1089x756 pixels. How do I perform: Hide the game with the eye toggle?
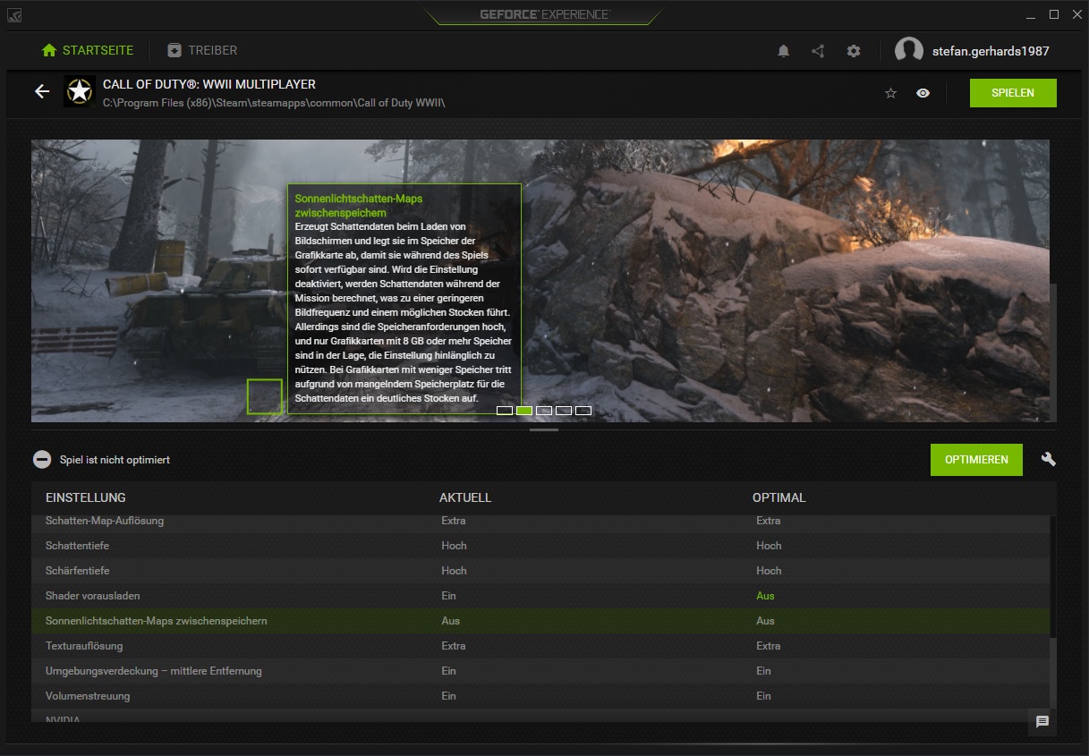pyautogui.click(x=923, y=92)
